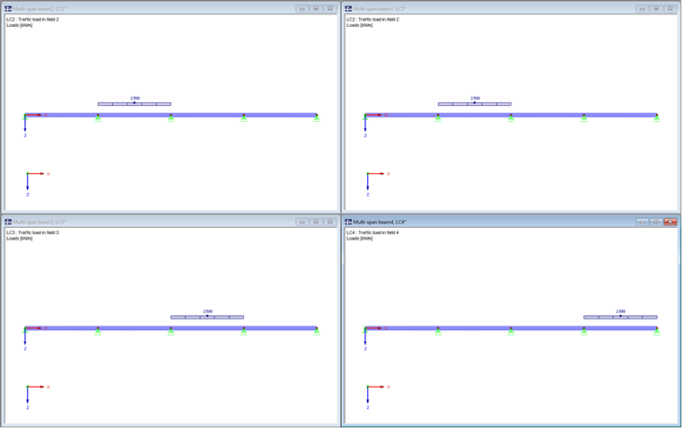Screen dimensions: 682x428
Task: Click the app icon in Multi-span beam3 title bar
Action: (8, 222)
